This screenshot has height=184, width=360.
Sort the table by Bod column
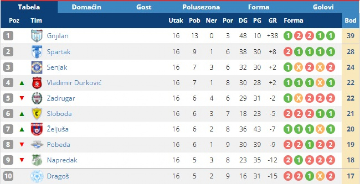(350, 21)
